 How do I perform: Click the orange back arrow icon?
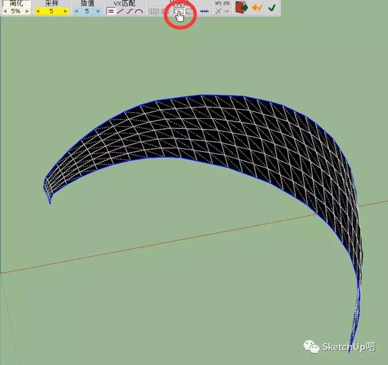(x=257, y=8)
